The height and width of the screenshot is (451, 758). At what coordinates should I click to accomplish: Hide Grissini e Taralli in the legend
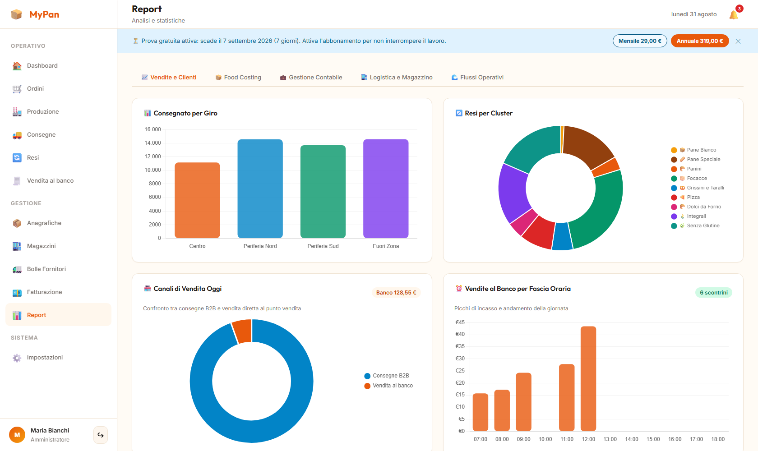(698, 188)
